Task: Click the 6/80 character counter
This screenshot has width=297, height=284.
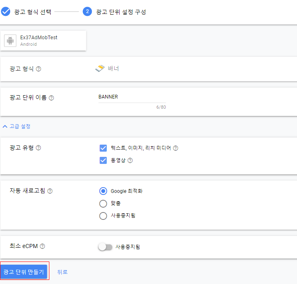Action: tap(161, 107)
